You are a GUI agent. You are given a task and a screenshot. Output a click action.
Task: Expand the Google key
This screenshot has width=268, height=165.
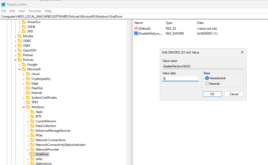coord(19,65)
